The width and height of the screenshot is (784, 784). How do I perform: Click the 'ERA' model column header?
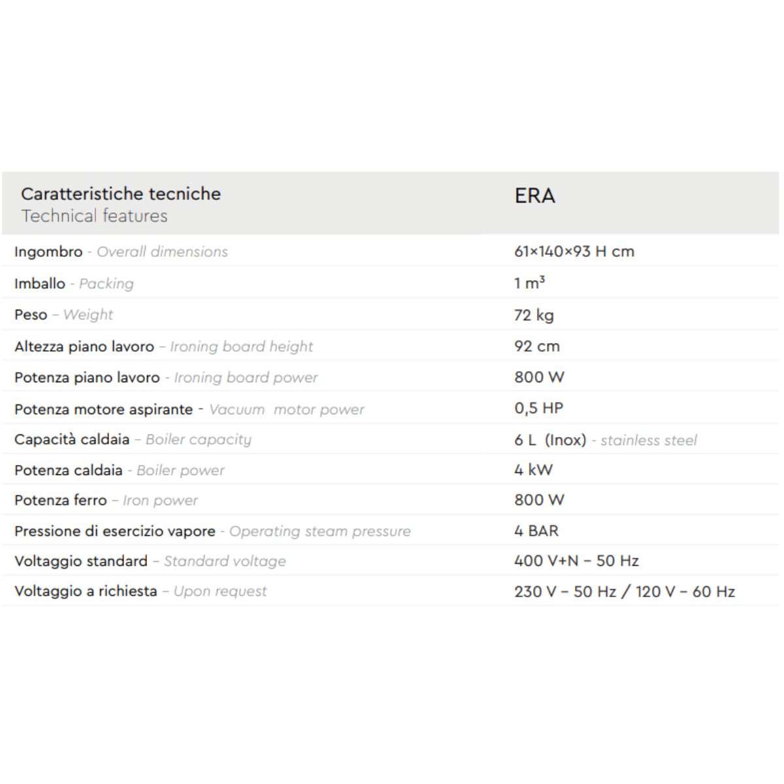(x=534, y=196)
